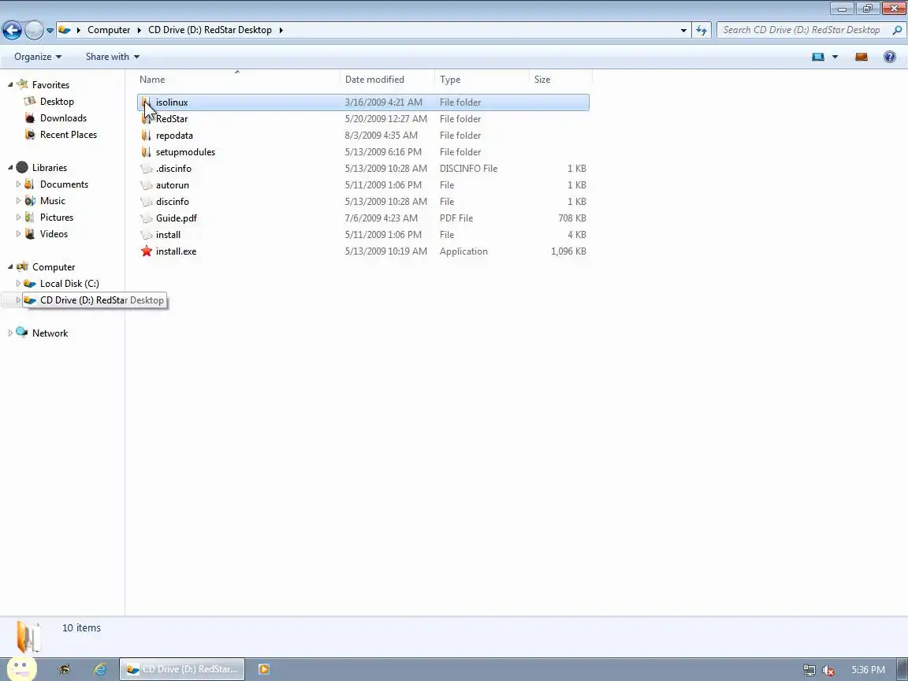The image size is (908, 681).
Task: Launch Internet Explorer from the taskbar
Action: click(100, 669)
